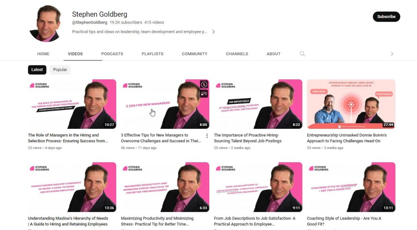Screen dimensions: 417x230
Task: Expand channel description with arrow
Action: coord(213,32)
